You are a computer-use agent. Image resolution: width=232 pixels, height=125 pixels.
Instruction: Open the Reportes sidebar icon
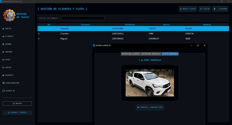(3, 75)
